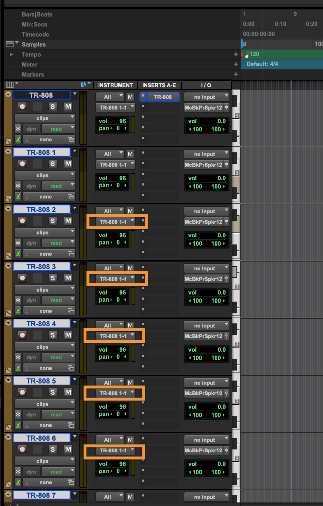Click the tick timebase metronome on TR-808 3

[x=18, y=311]
